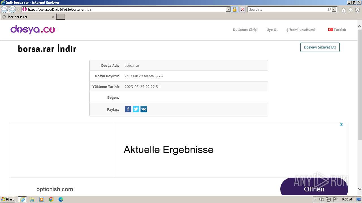Open the search provider dropdown arrow

point(334,9)
